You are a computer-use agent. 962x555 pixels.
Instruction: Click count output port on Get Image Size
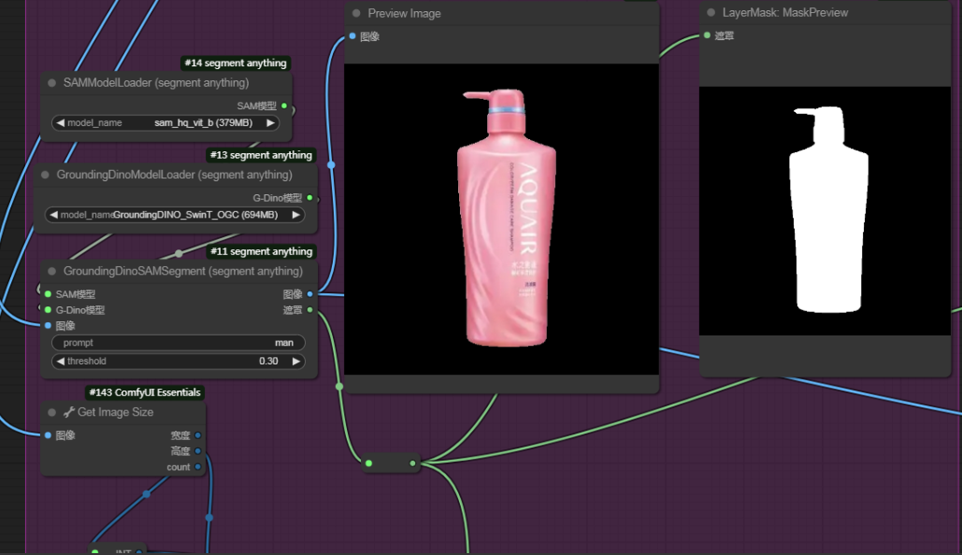tap(197, 467)
